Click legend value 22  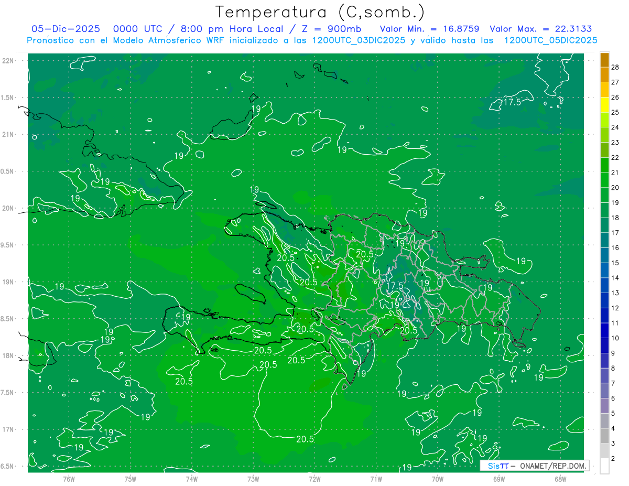click(615, 157)
